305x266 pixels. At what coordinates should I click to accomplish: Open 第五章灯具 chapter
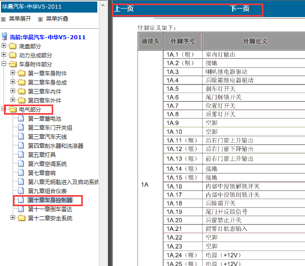(x=42, y=155)
